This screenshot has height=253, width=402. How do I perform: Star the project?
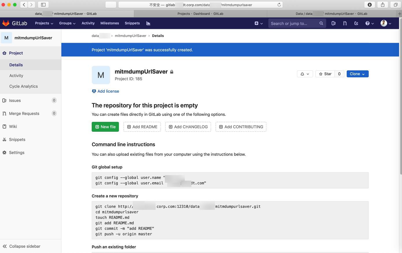pyautogui.click(x=325, y=74)
